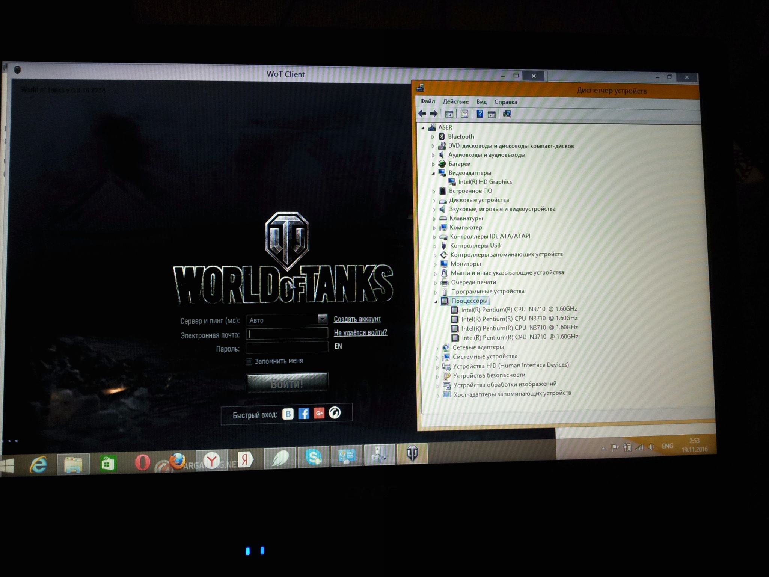Open the 'Справка' menu
The image size is (769, 577).
(x=505, y=102)
